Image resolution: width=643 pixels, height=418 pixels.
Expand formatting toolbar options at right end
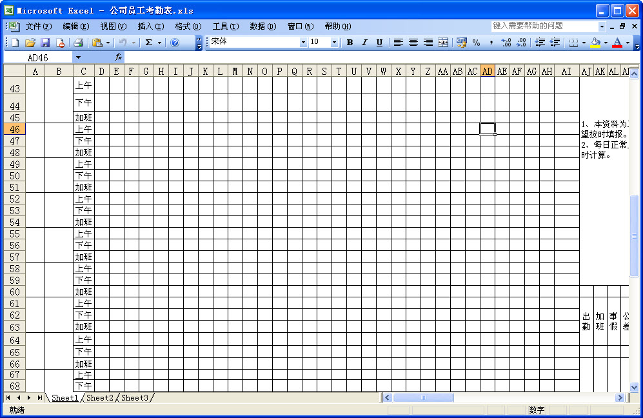[637, 43]
